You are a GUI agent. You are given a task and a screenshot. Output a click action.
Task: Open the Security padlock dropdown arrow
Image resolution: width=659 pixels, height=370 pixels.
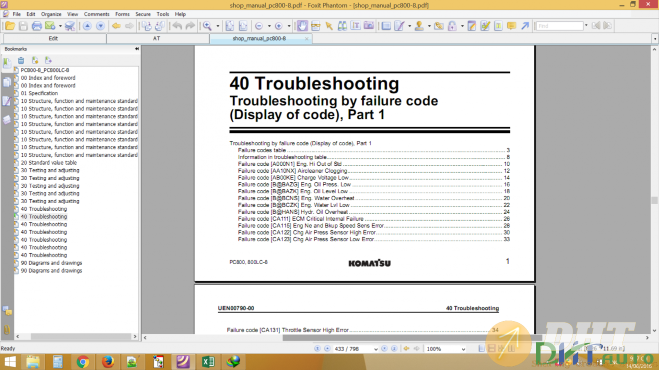tap(462, 26)
